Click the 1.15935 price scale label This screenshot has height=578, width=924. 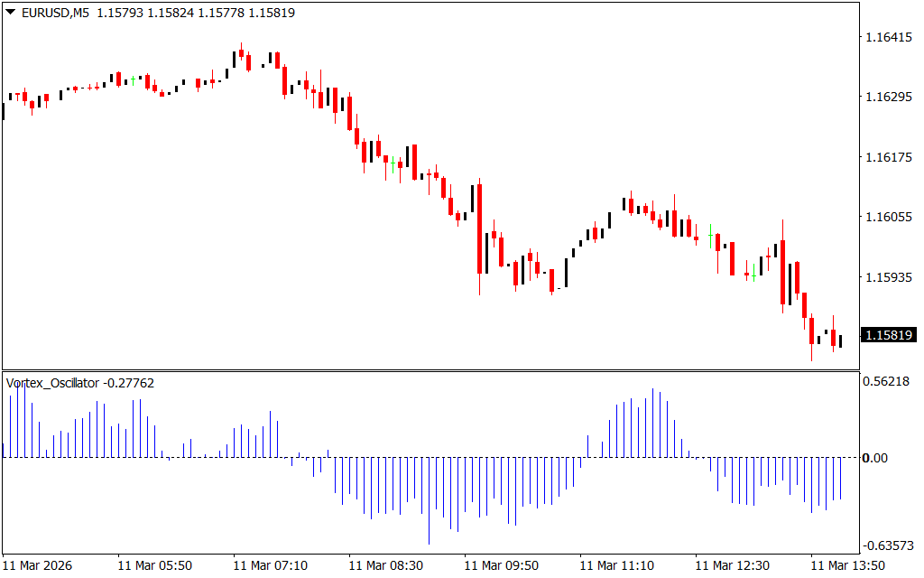coord(888,277)
